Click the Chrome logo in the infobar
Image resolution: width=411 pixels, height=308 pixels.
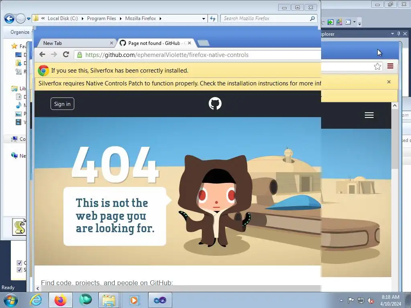(x=43, y=71)
